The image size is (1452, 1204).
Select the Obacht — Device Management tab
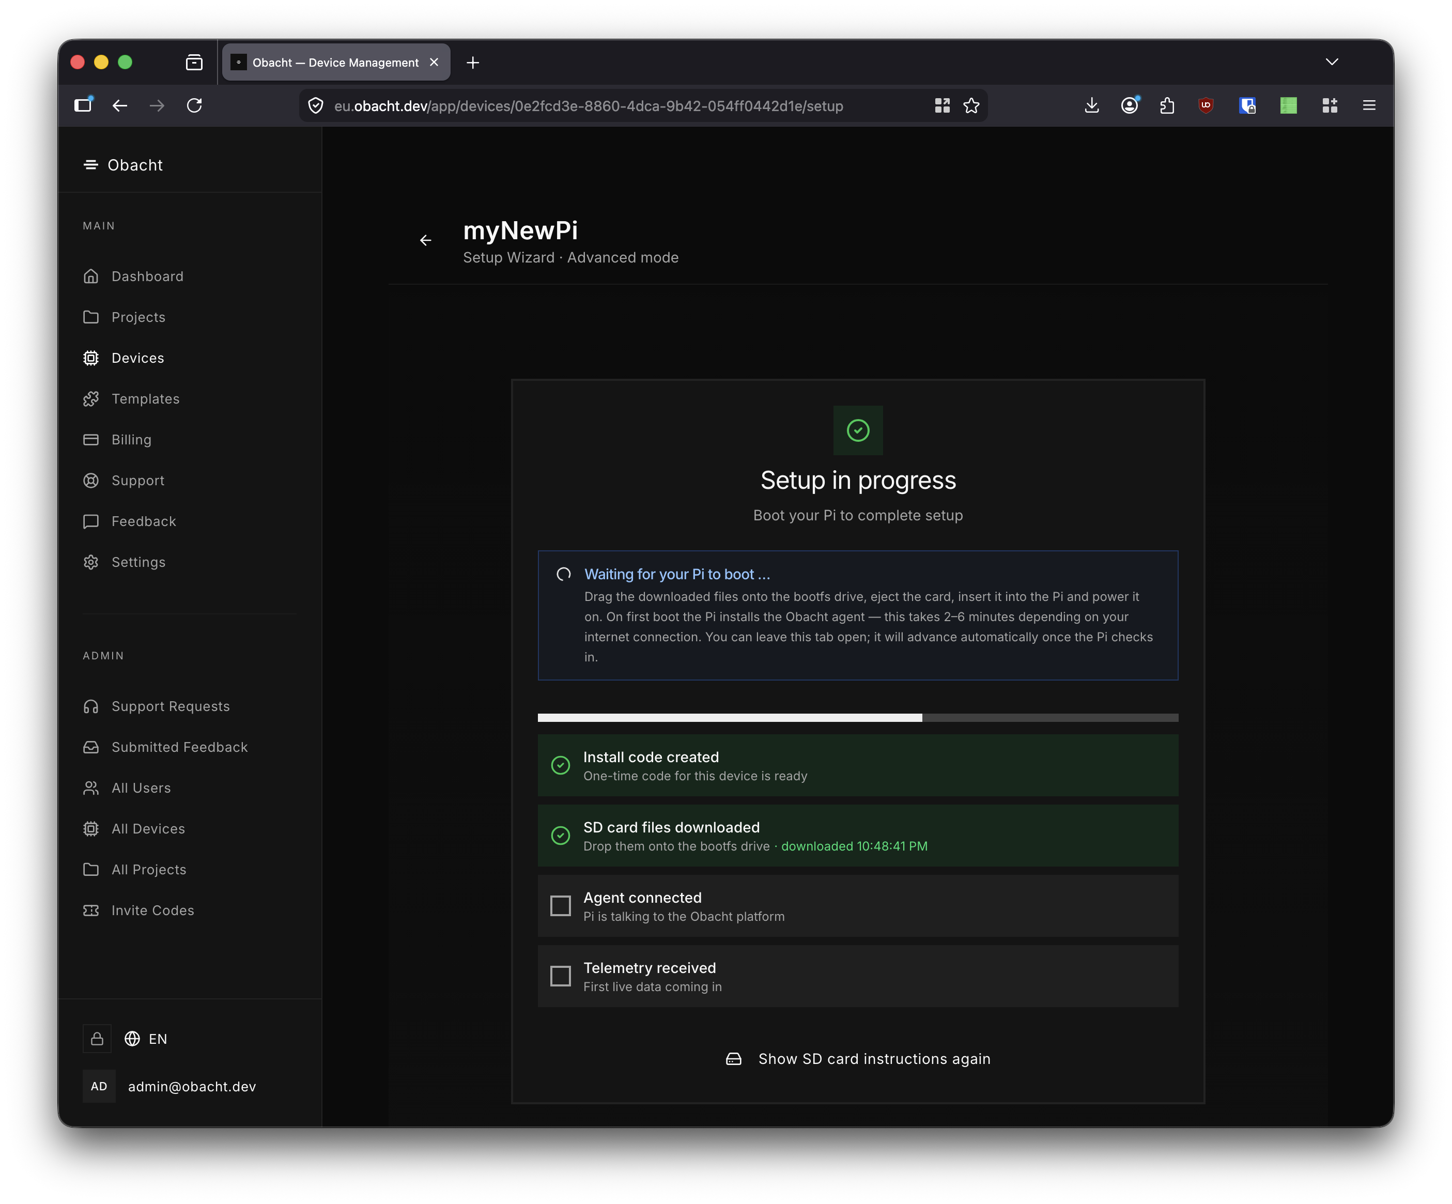(x=336, y=62)
